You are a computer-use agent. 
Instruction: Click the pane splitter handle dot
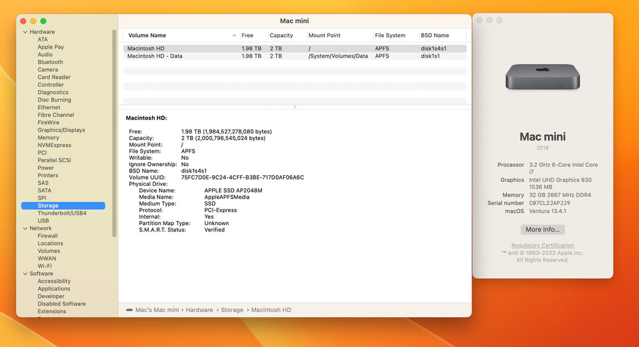(x=295, y=107)
